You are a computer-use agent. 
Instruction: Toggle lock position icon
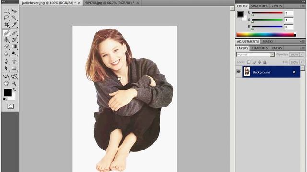click(260, 62)
